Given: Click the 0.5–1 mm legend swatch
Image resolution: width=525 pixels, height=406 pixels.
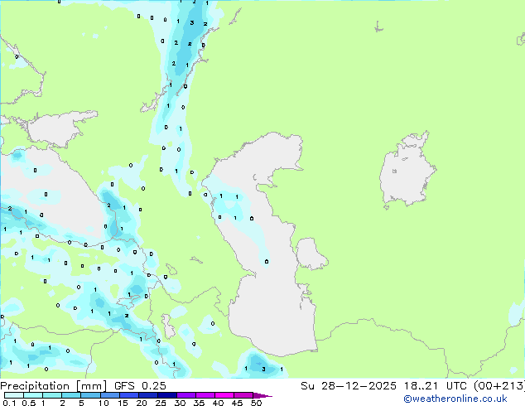Looking at the screenshot, I should [x=33, y=395].
